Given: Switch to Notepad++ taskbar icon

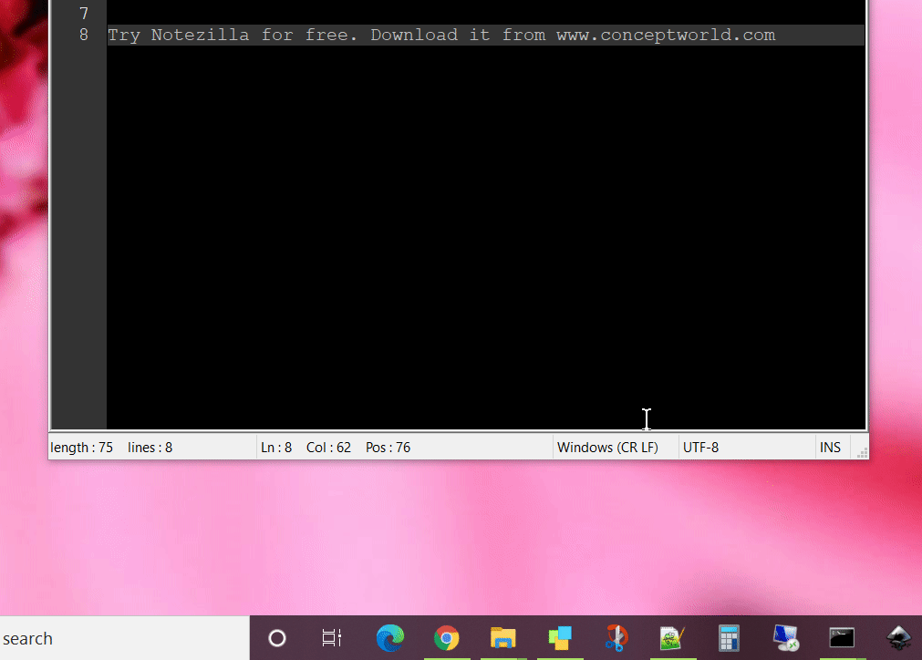Looking at the screenshot, I should 672,638.
